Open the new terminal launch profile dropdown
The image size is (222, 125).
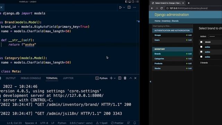115,78
